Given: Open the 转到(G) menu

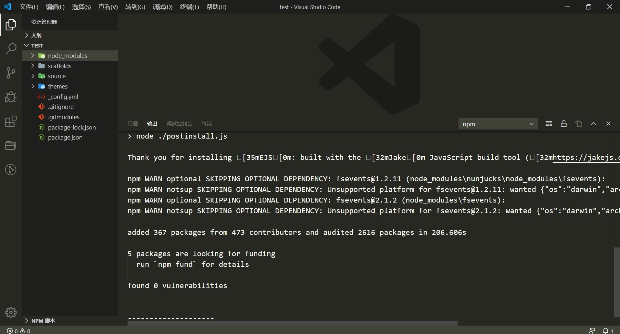Looking at the screenshot, I should tap(135, 7).
